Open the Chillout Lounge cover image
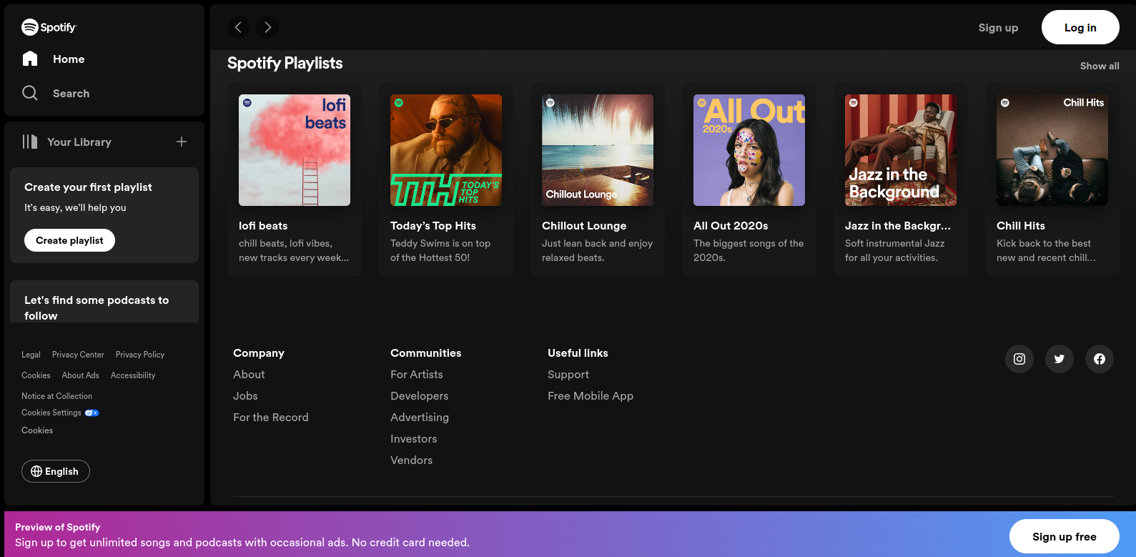The width and height of the screenshot is (1136, 557). [598, 150]
